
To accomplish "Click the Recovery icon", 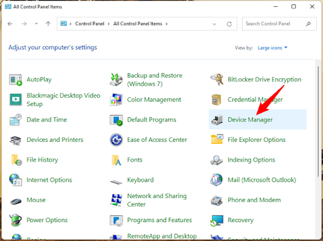I will click(217, 221).
